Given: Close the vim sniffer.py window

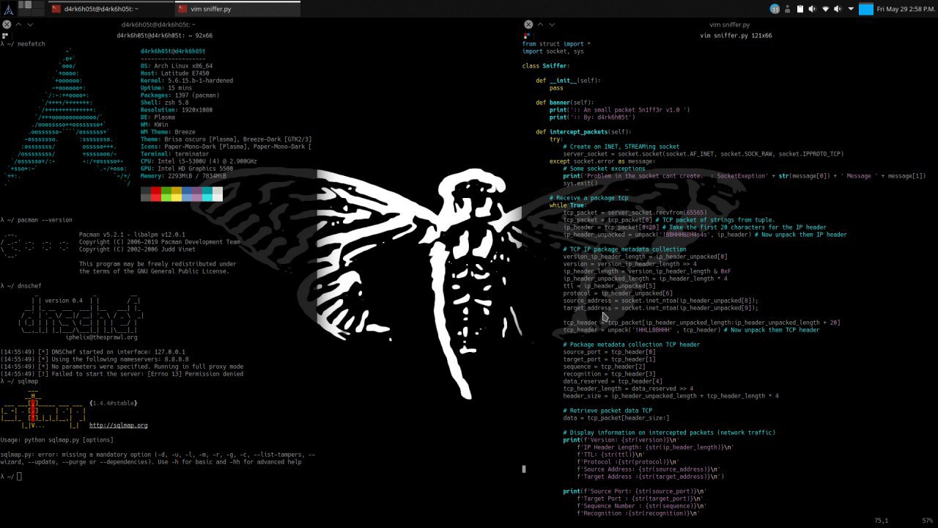Looking at the screenshot, I should pos(528,24).
